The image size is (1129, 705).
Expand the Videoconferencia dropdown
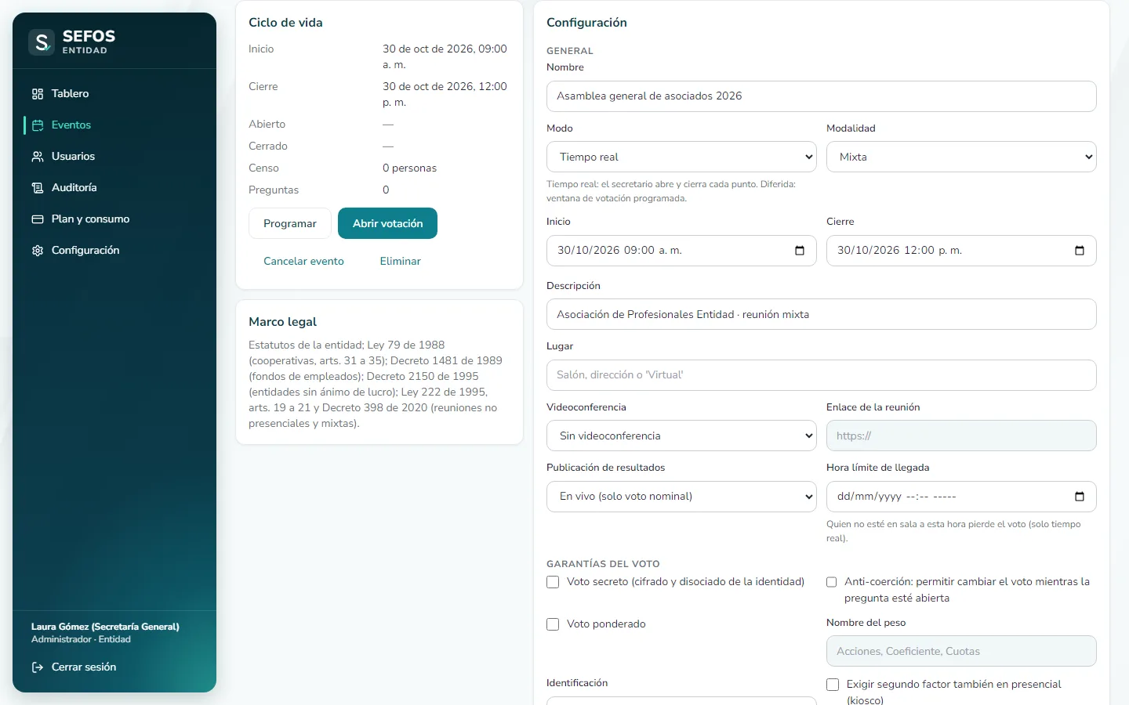681,436
